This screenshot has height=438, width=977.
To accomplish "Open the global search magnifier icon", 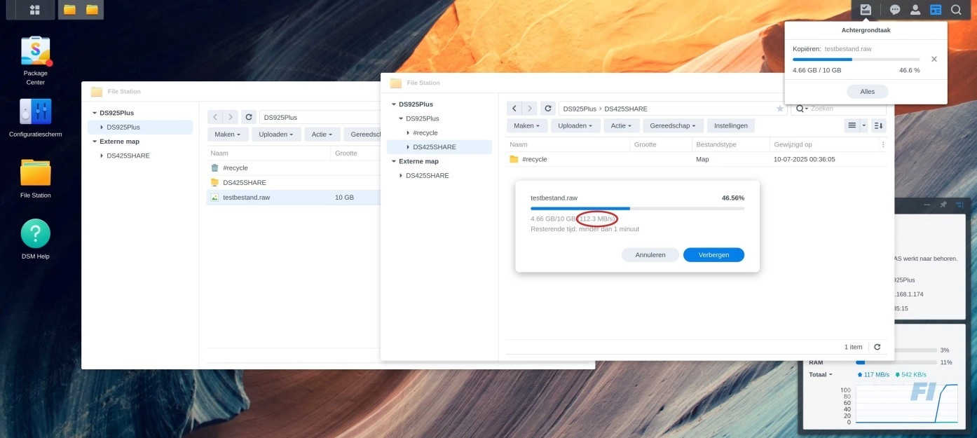I will click(956, 10).
